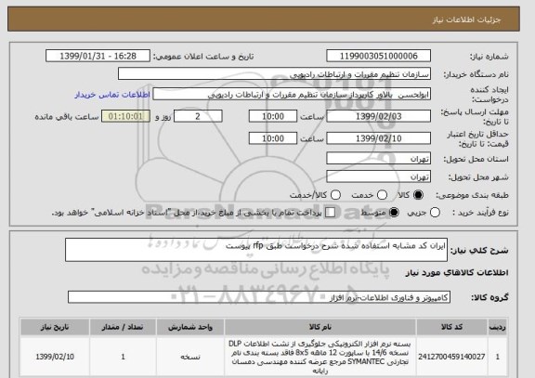Viewport: 535px width, 378px height.
Task: Choose جزیی purchase type radio
Action: coord(435,212)
